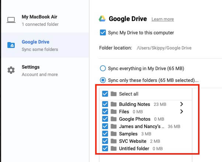This screenshot has height=162, width=222.
Task: Uncheck Sync My Drive to this computer
Action: tap(103, 32)
